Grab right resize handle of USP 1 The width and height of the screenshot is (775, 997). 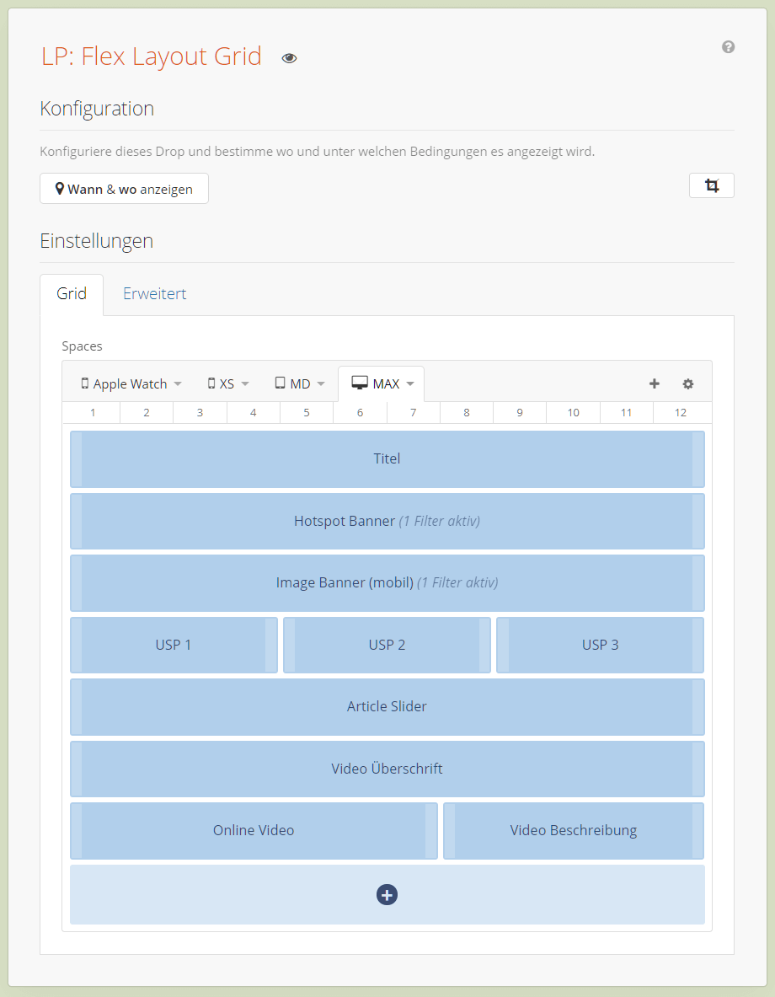tap(271, 645)
